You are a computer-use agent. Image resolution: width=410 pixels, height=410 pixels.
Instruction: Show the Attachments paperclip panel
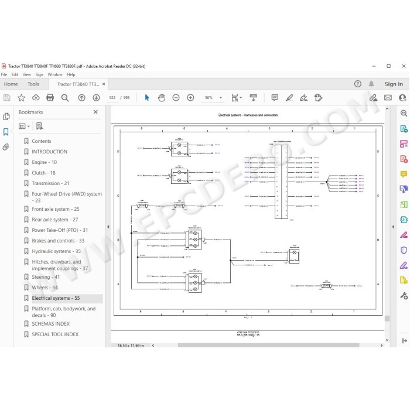point(6,147)
